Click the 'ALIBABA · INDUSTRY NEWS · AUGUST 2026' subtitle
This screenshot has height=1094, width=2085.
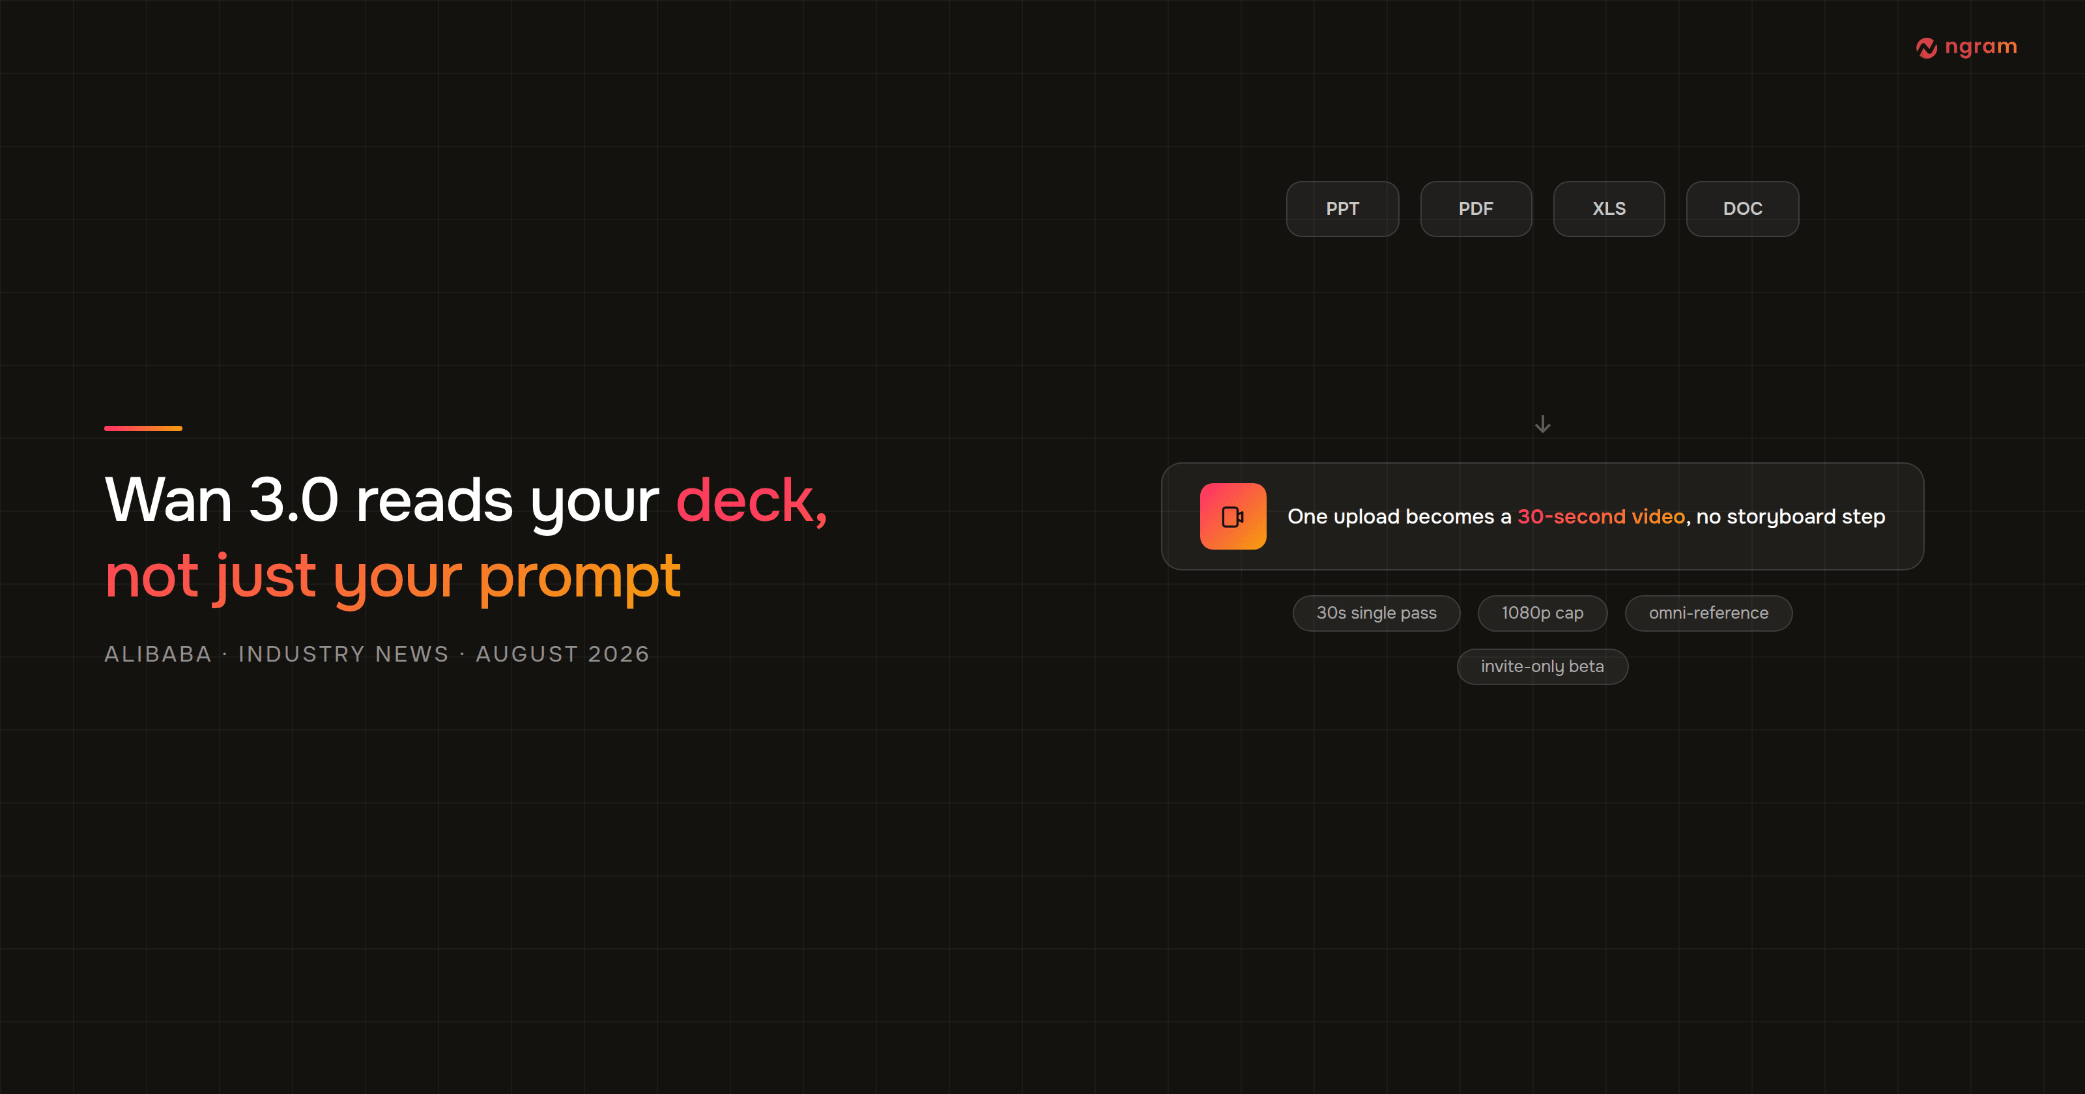tap(377, 654)
